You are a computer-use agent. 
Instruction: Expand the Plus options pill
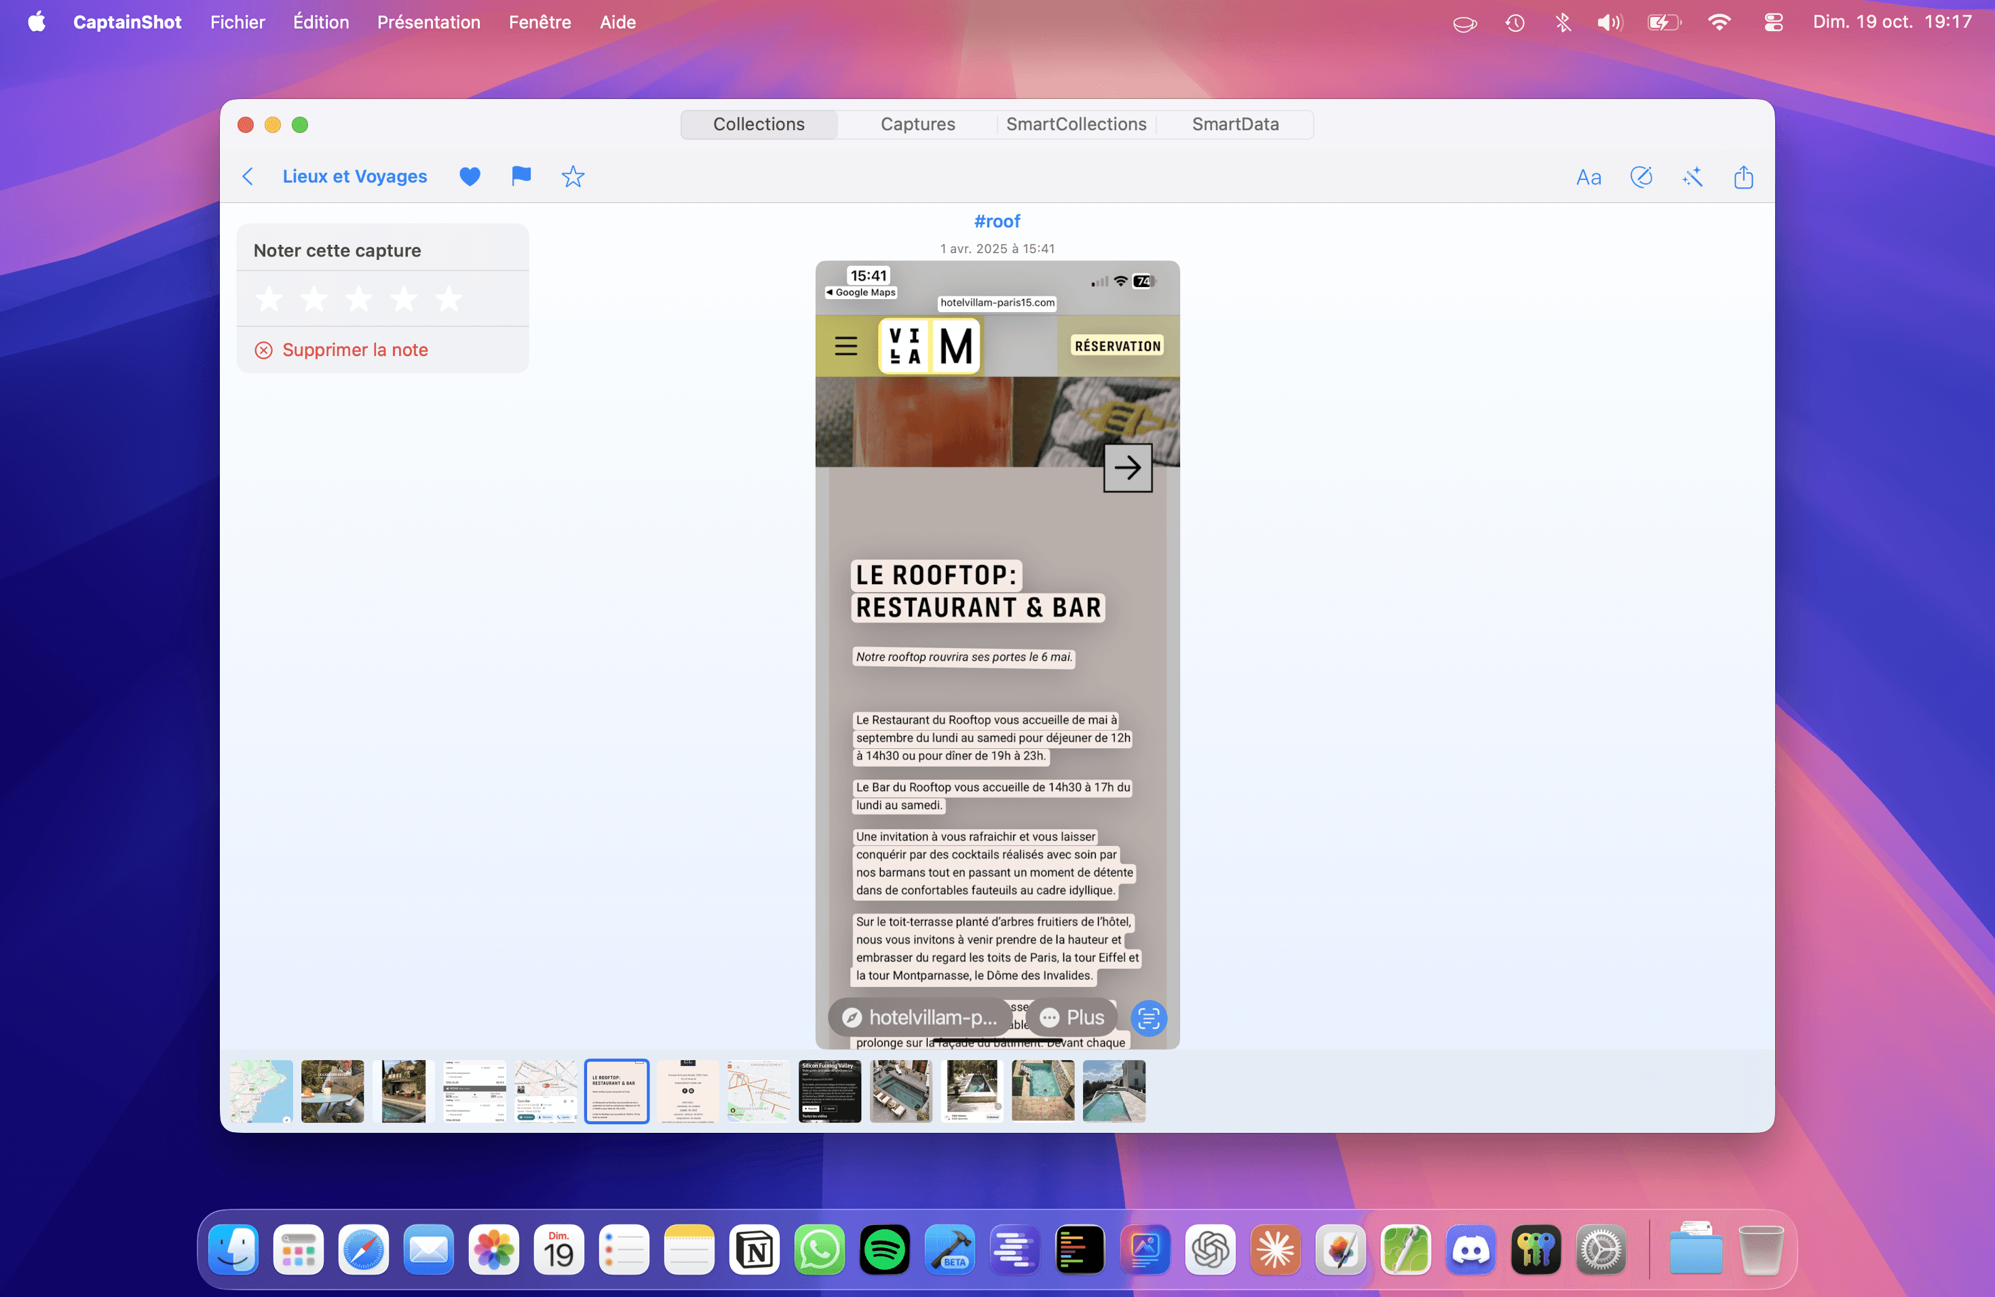click(x=1072, y=1017)
